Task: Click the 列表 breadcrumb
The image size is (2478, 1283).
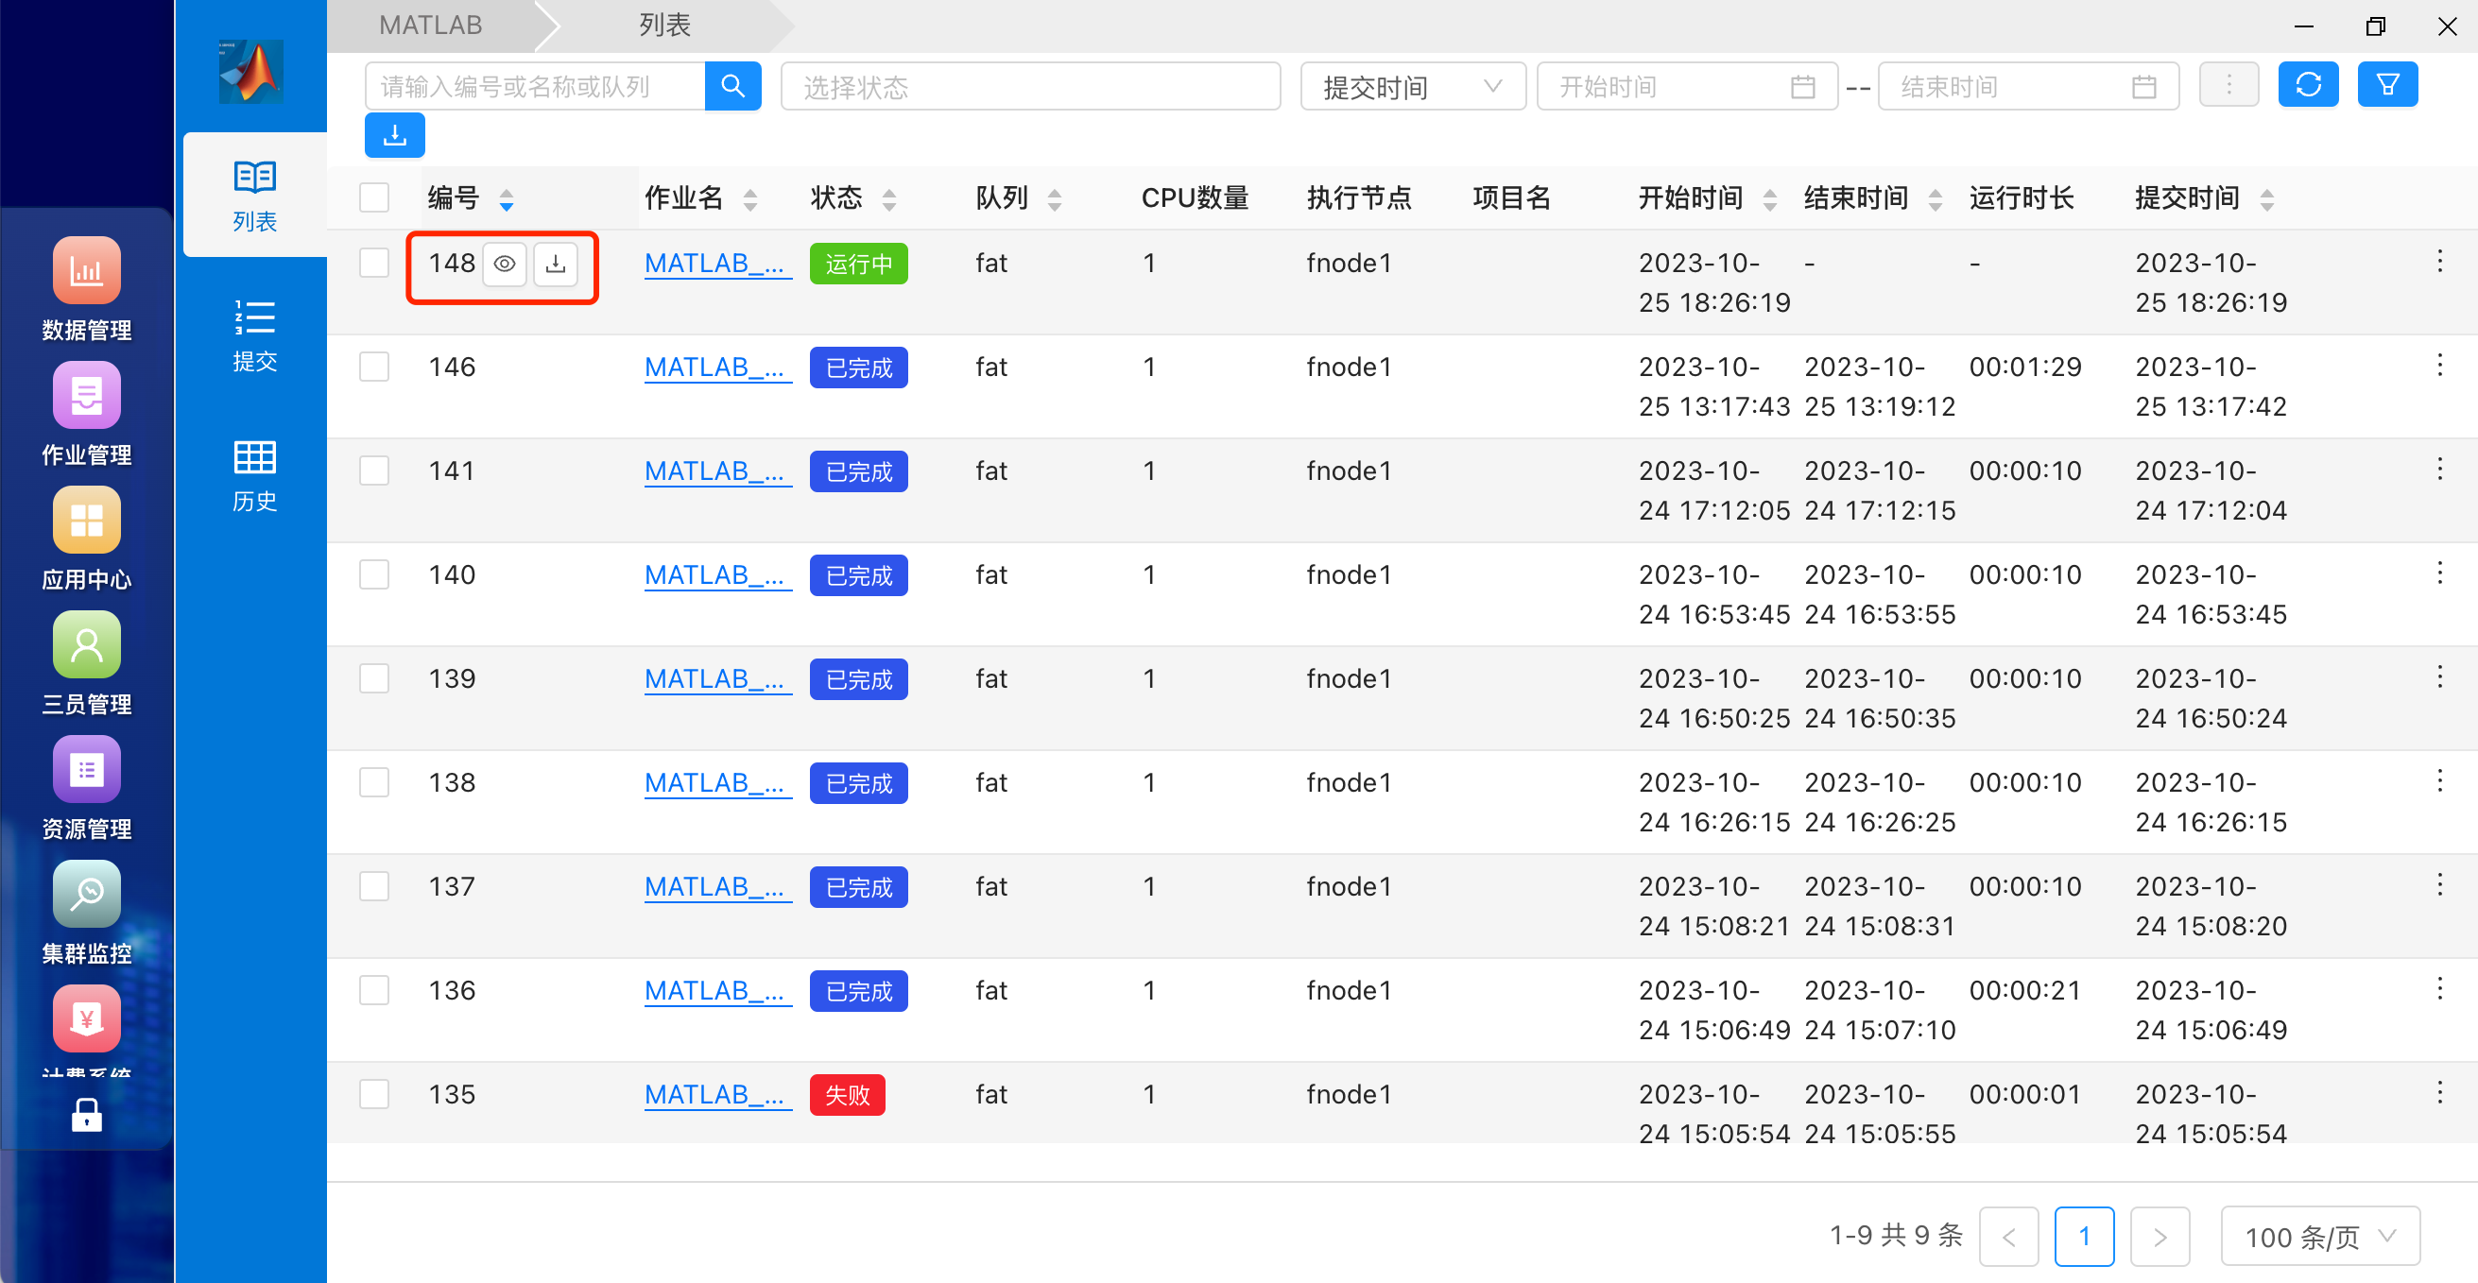Action: point(664,25)
